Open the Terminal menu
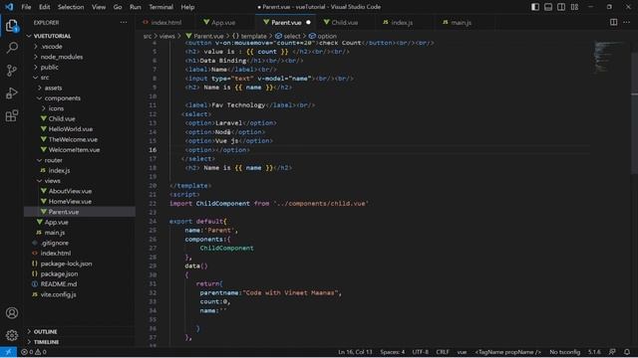 tap(161, 7)
